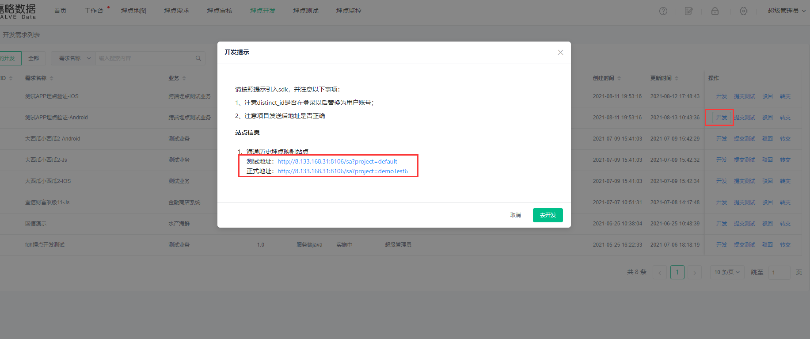The image size is (810, 339).
Task: Click the lock icon in the header
Action: tap(715, 11)
